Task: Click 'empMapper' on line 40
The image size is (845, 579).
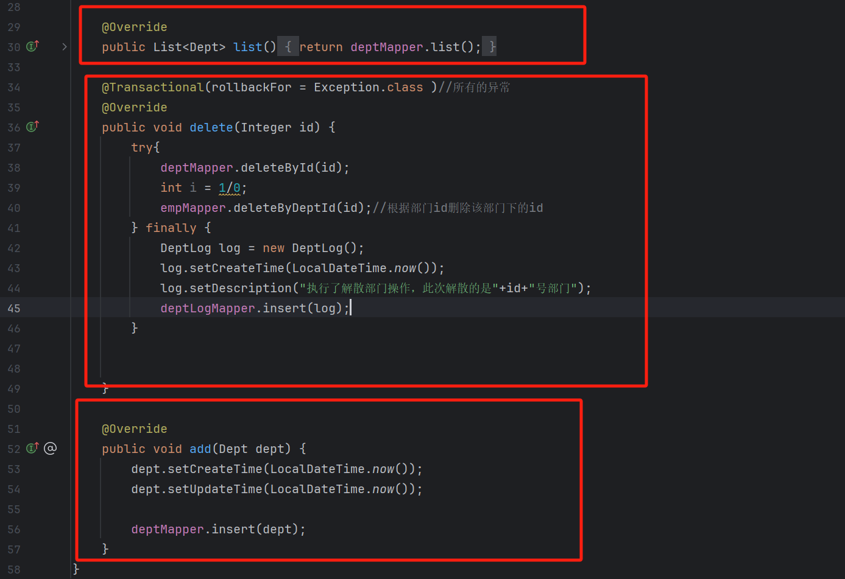Action: click(193, 208)
